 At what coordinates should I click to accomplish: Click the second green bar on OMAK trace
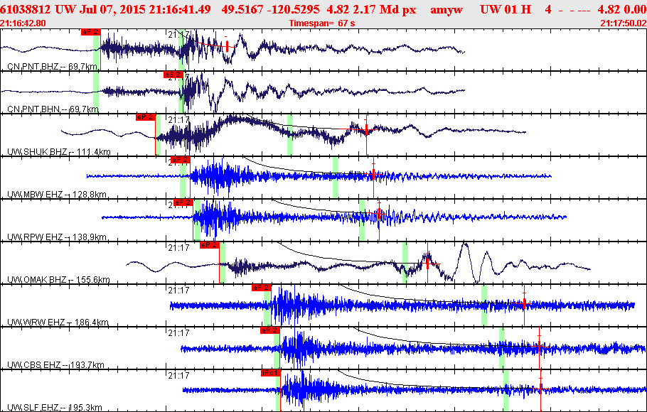click(405, 263)
